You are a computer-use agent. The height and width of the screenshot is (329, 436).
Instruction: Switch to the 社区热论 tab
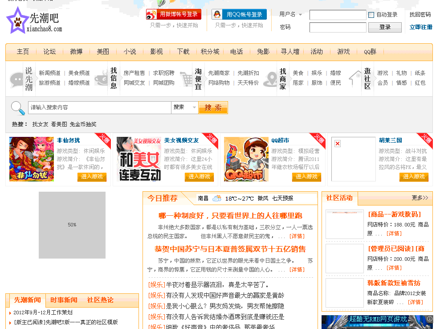100,300
